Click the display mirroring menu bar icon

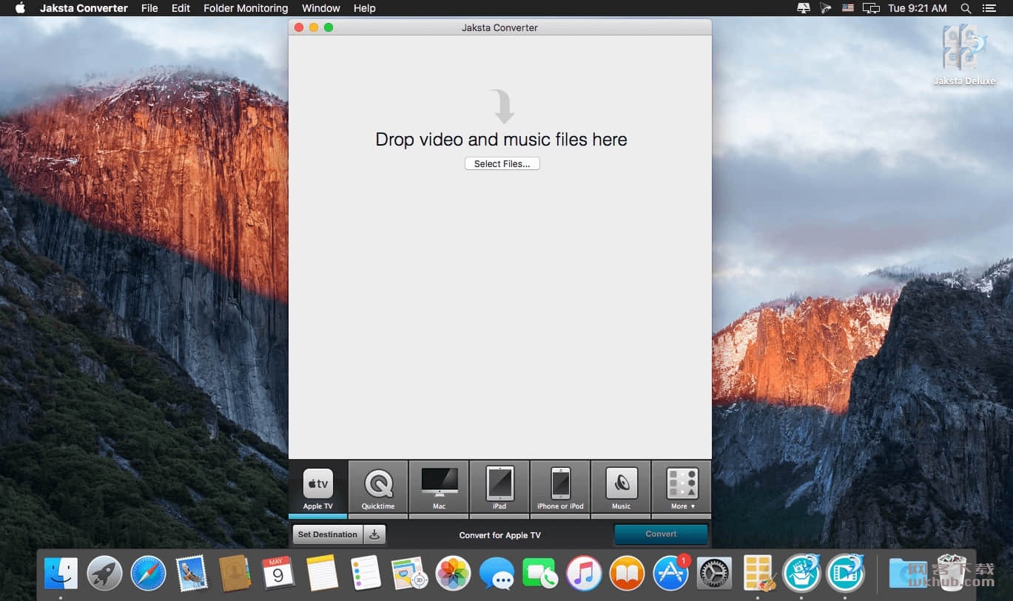[872, 8]
